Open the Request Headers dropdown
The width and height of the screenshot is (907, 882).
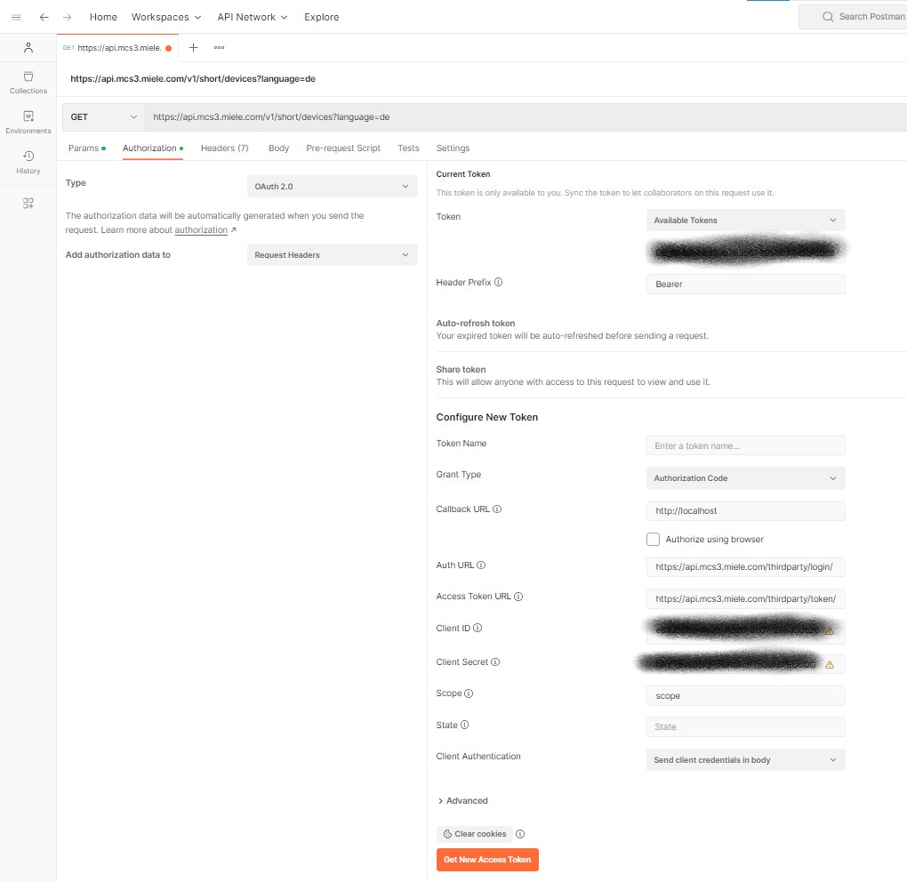tap(332, 255)
